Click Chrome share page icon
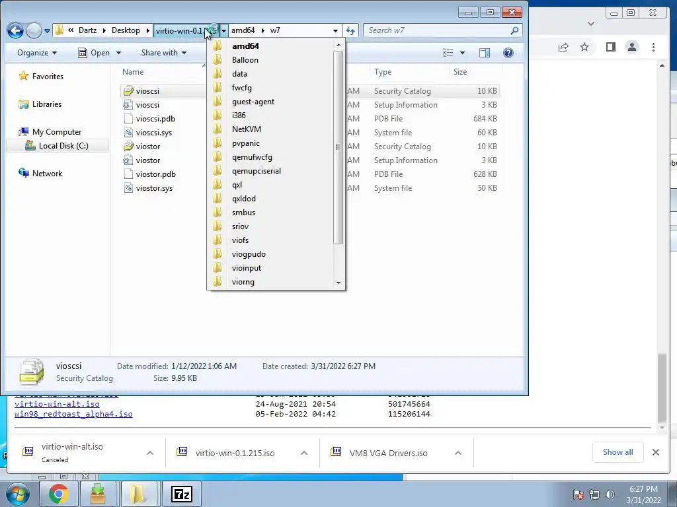677x507 pixels. tap(563, 47)
